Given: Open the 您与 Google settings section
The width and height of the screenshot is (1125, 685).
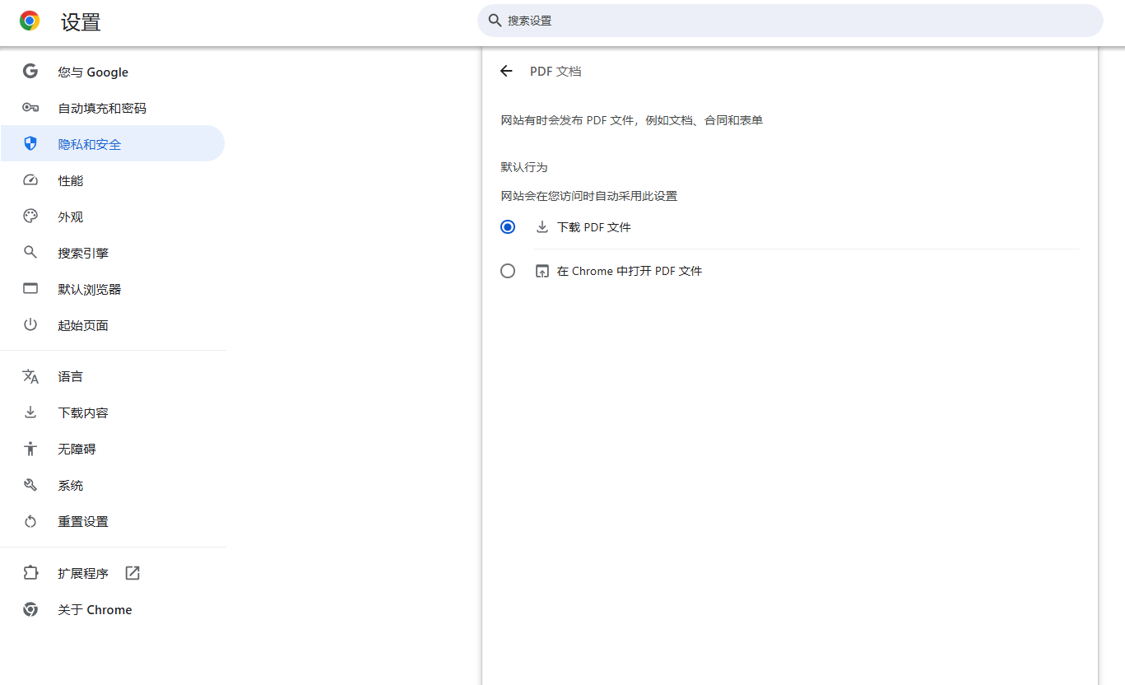Looking at the screenshot, I should coord(113,72).
